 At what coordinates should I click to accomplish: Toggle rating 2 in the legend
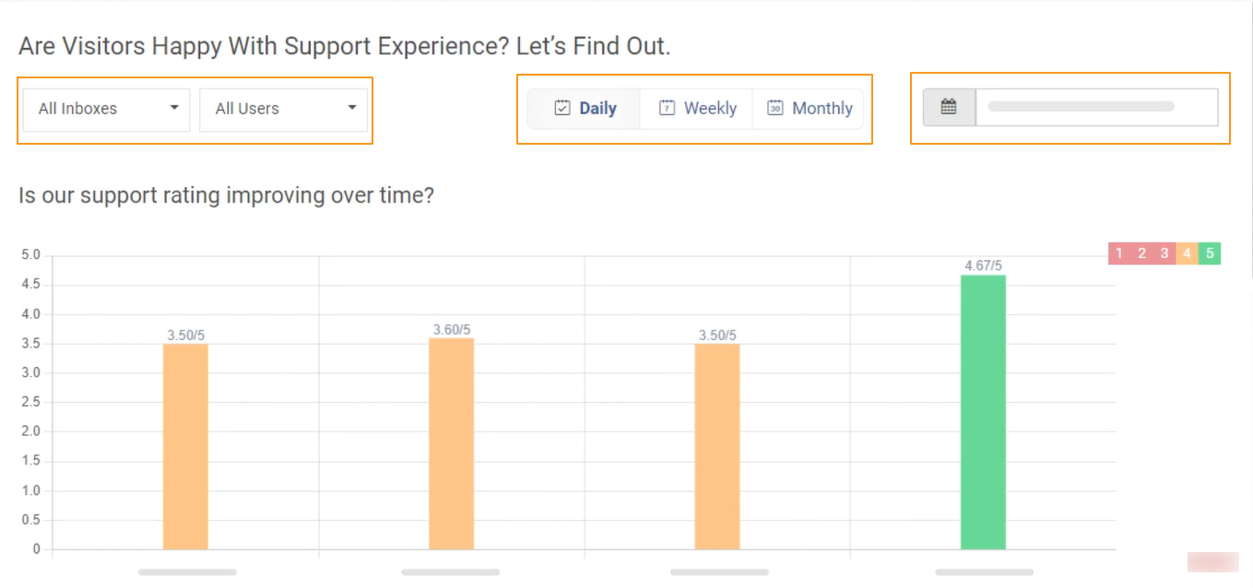pos(1141,253)
